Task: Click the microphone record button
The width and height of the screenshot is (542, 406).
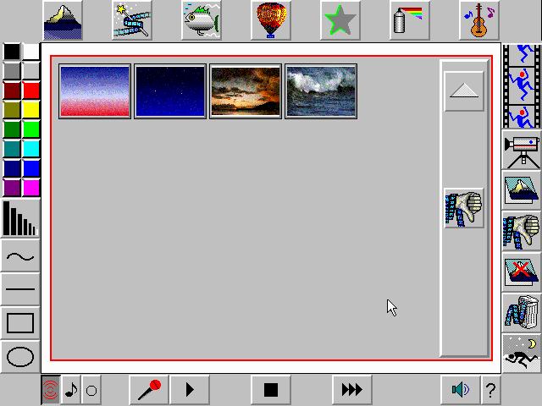Action: point(149,390)
